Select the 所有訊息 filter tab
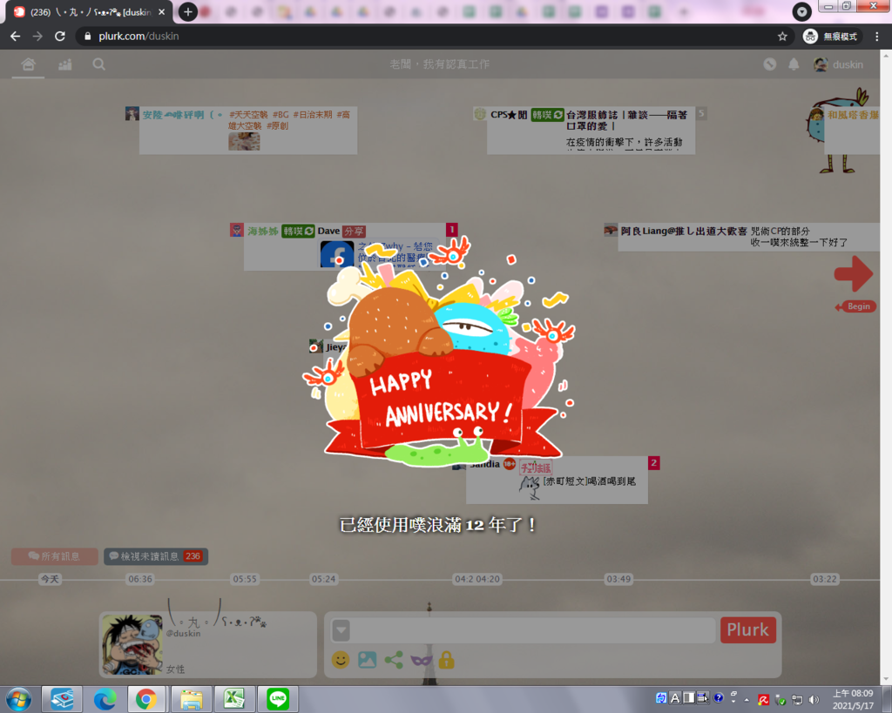This screenshot has height=713, width=892. click(x=55, y=556)
